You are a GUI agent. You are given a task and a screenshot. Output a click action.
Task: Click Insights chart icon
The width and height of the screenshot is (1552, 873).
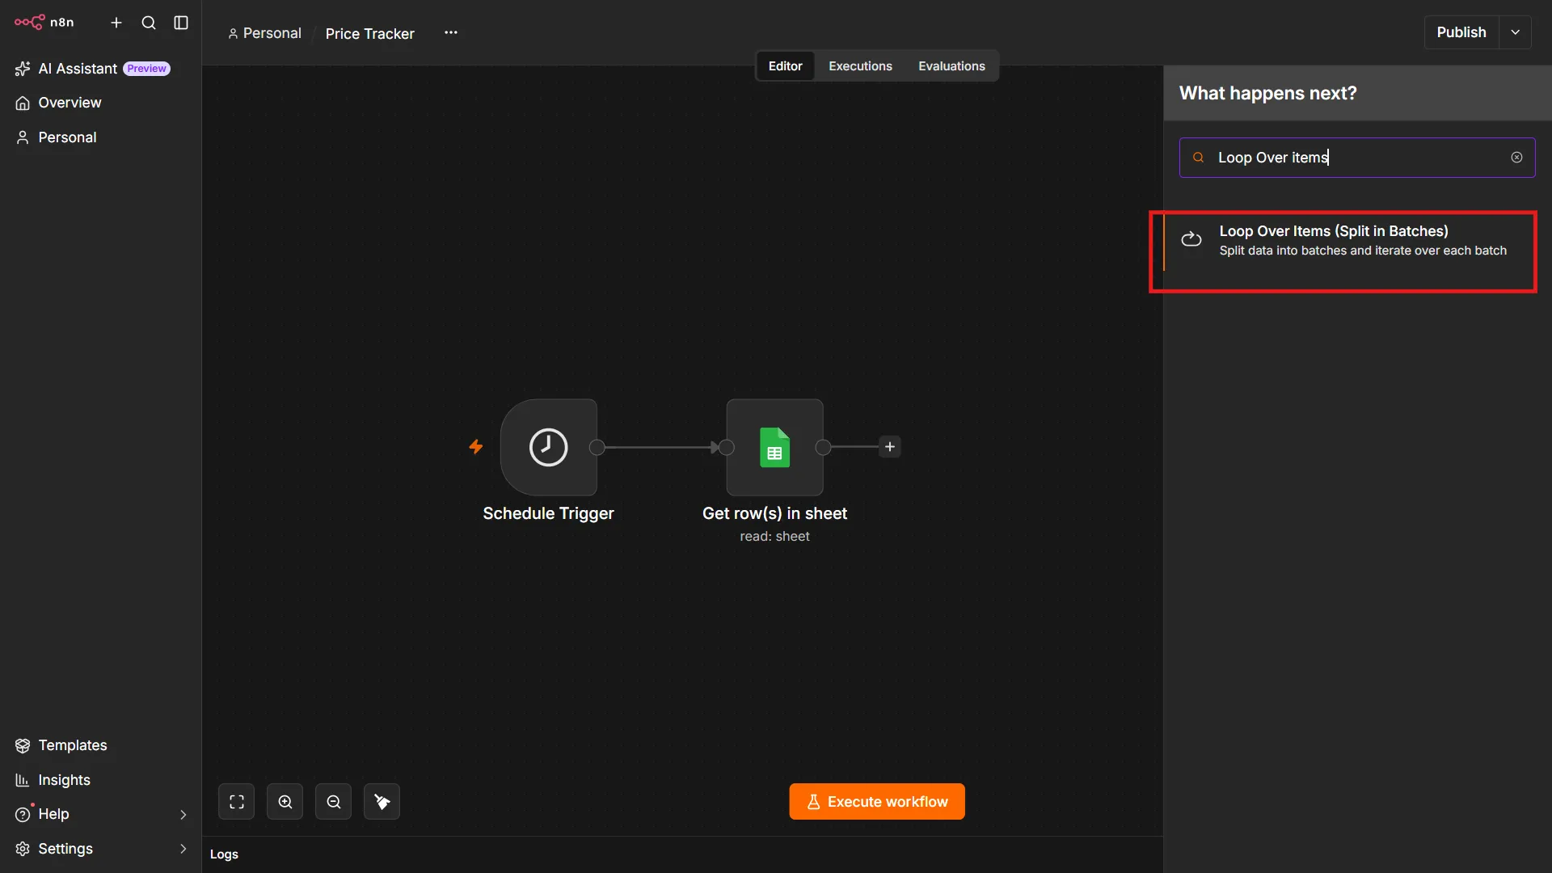pyautogui.click(x=23, y=780)
